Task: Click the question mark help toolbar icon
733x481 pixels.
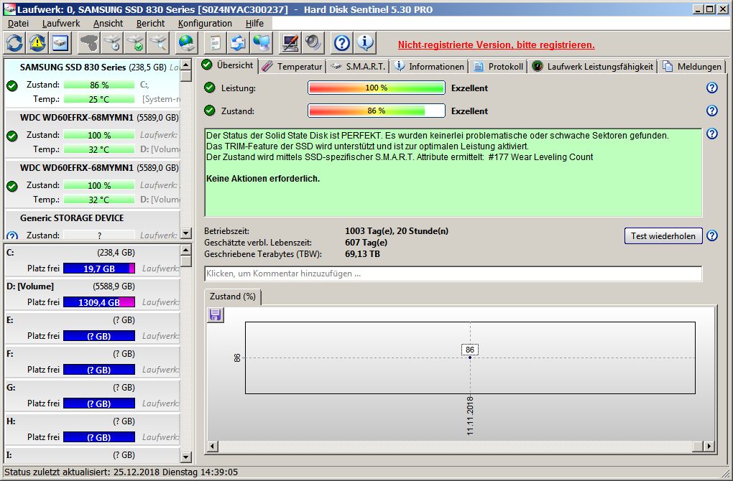Action: coord(342,43)
